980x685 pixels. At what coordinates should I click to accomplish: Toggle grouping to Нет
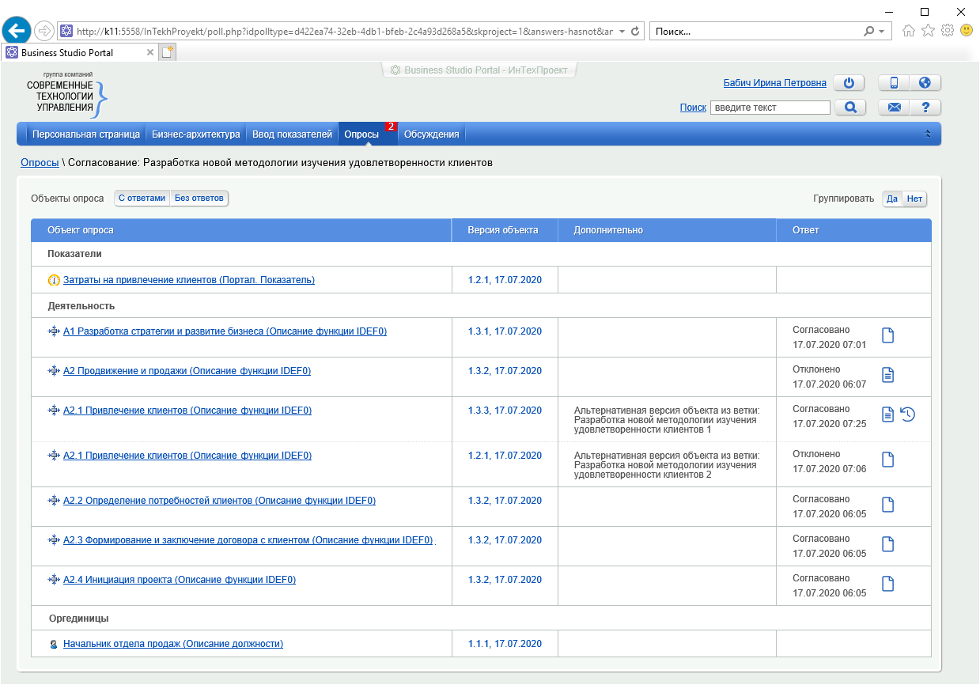pos(914,199)
